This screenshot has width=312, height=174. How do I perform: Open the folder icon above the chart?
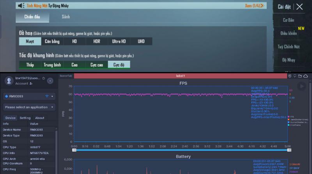point(300,76)
